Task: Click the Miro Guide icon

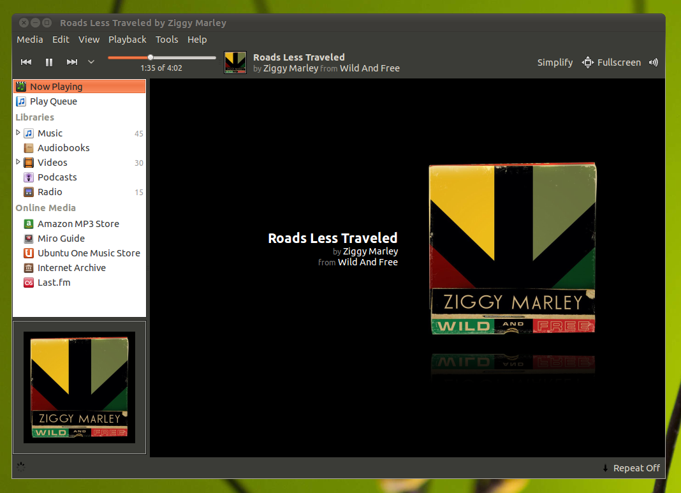Action: [29, 239]
